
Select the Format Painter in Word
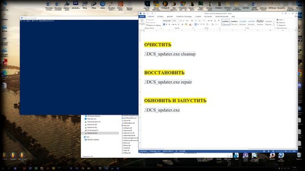pos(153,25)
